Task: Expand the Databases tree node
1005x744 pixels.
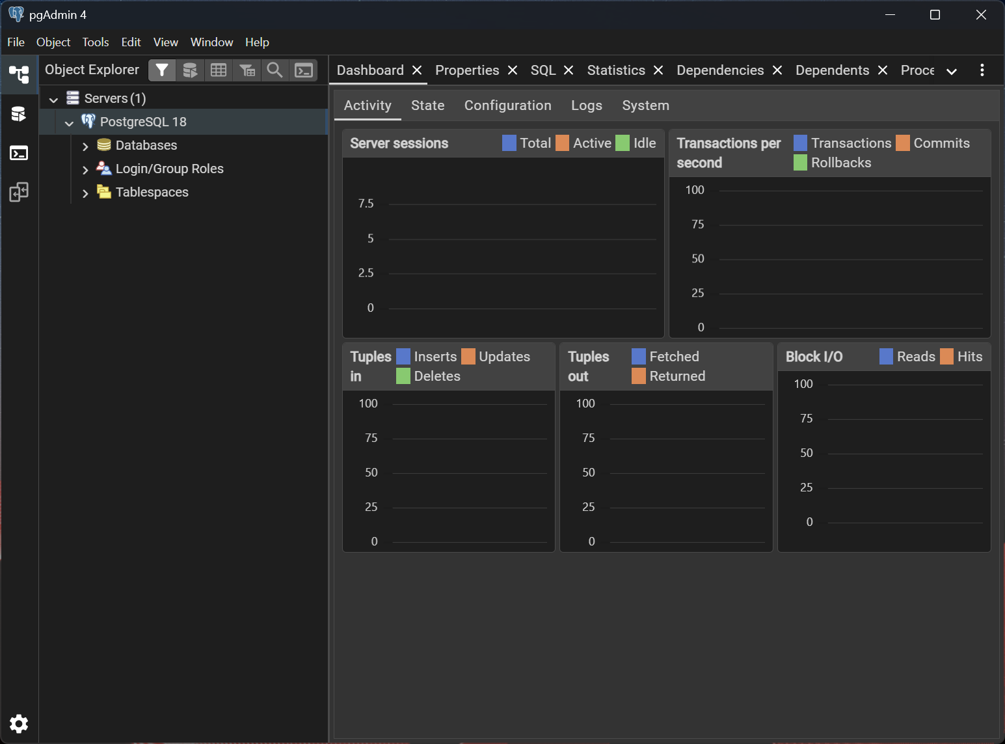Action: point(85,146)
